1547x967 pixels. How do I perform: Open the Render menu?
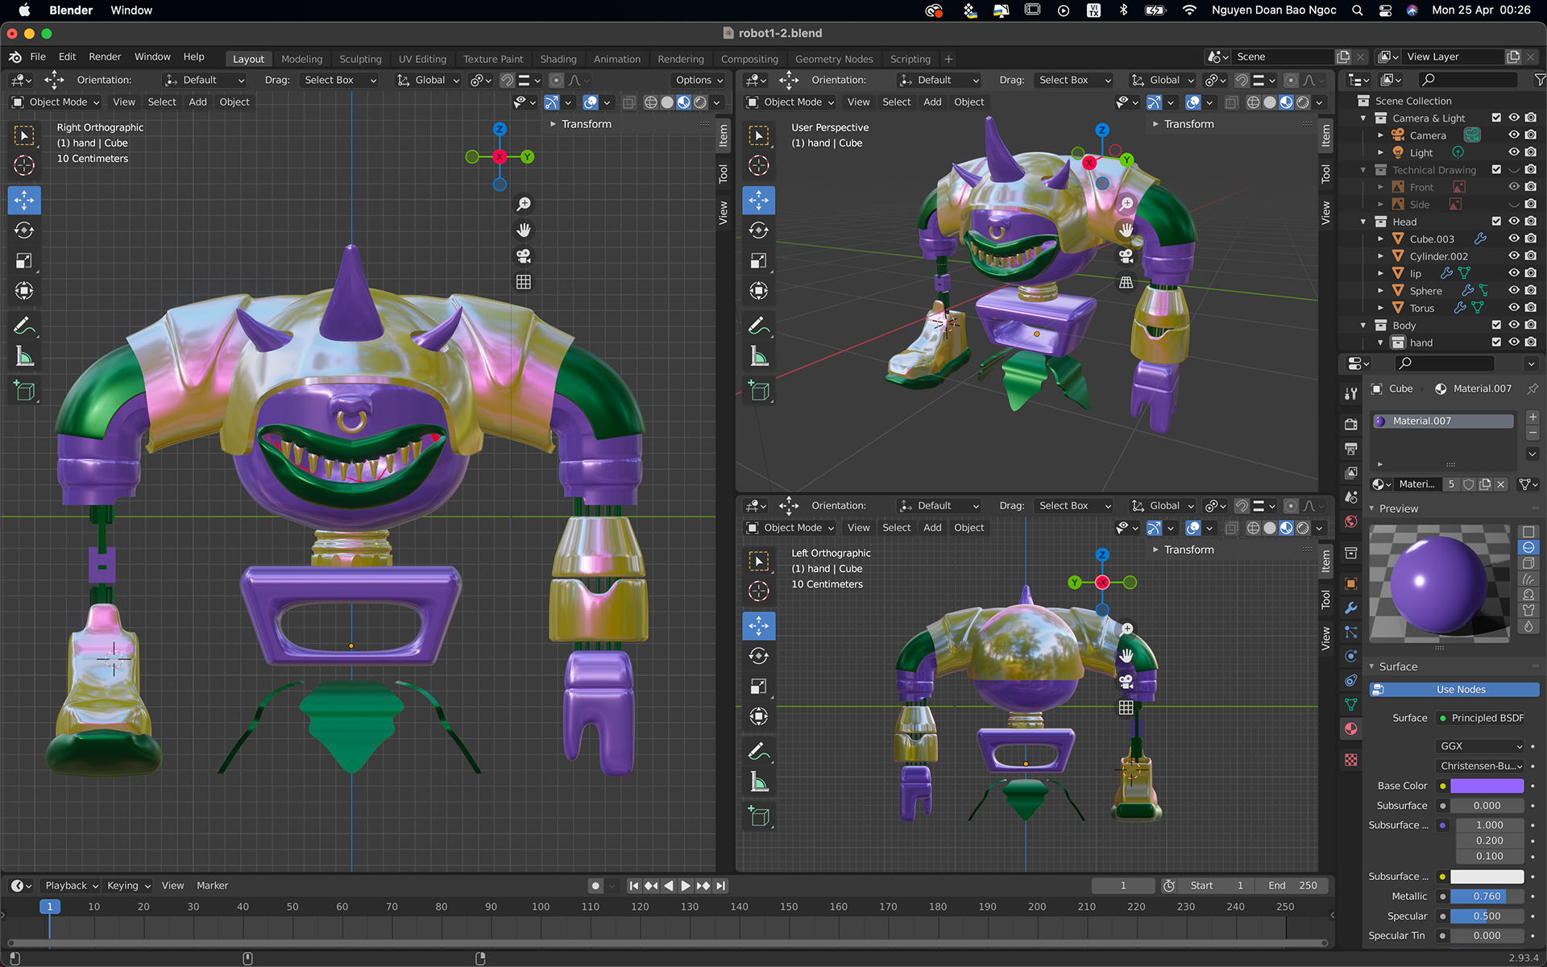[x=105, y=57]
